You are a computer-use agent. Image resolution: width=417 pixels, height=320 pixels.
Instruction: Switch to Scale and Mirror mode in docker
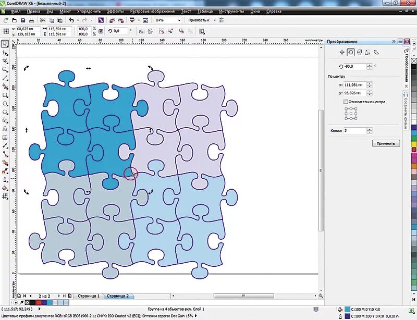(359, 53)
